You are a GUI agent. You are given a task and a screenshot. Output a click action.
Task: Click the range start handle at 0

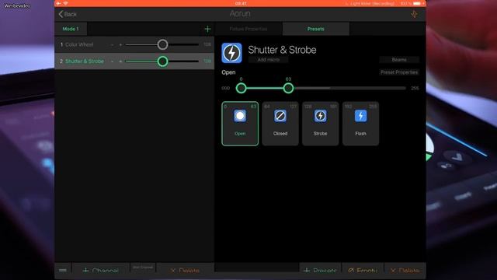[x=242, y=88]
